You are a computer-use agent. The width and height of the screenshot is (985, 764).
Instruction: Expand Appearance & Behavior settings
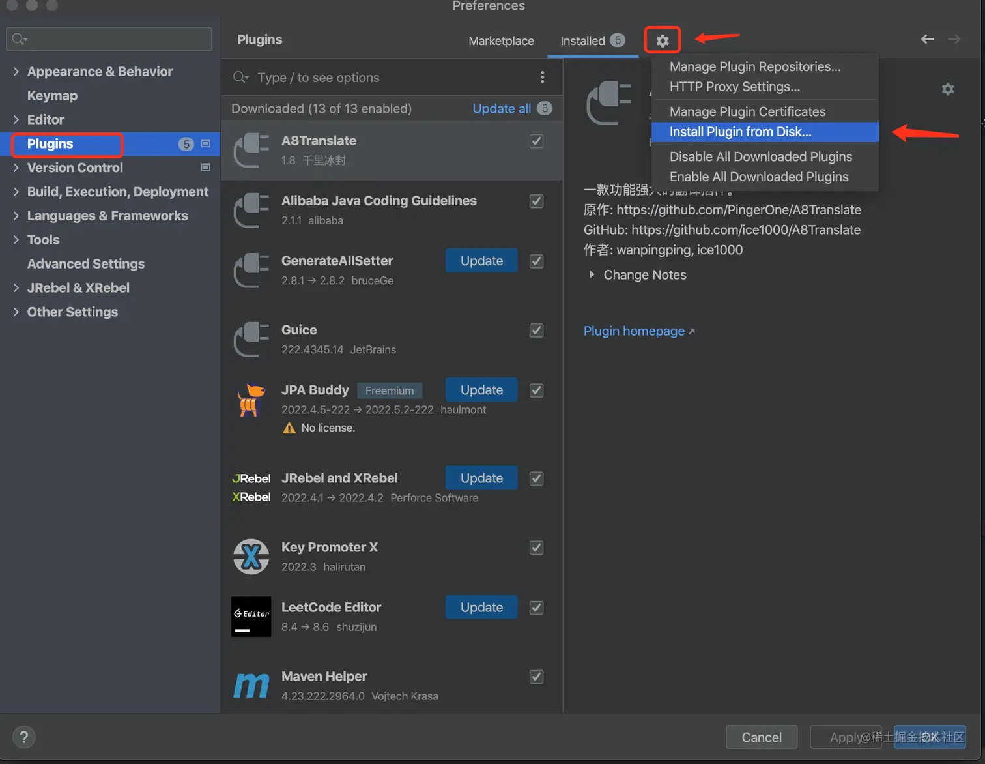tap(16, 72)
